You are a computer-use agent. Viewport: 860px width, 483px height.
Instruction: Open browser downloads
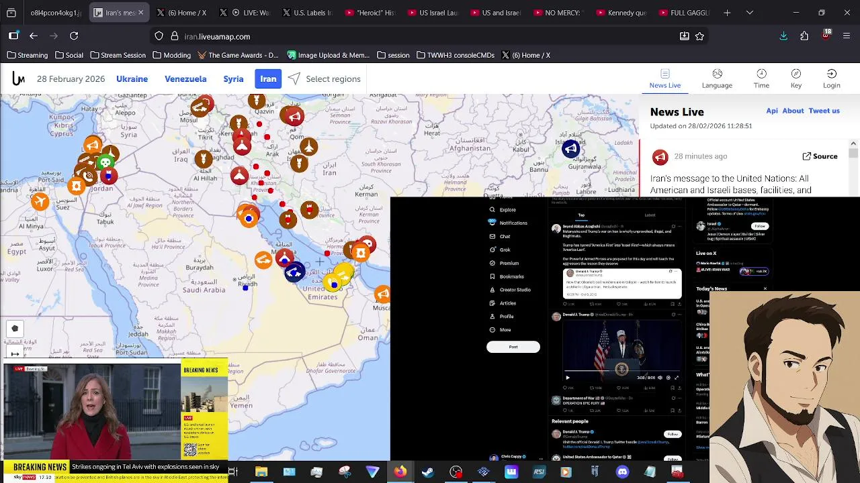tap(783, 36)
